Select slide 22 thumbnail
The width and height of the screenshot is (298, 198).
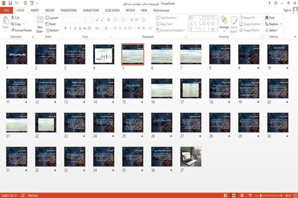46,123
